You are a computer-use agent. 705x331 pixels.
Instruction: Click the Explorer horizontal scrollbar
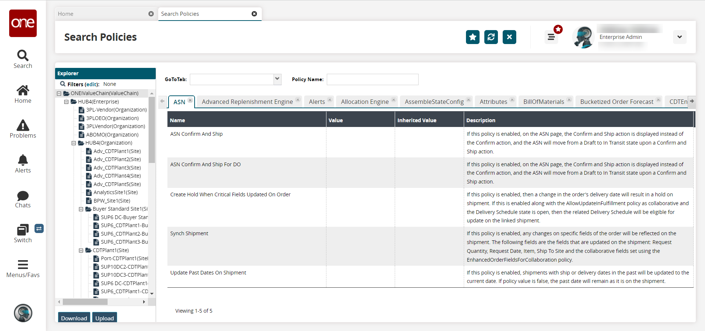pos(85,302)
